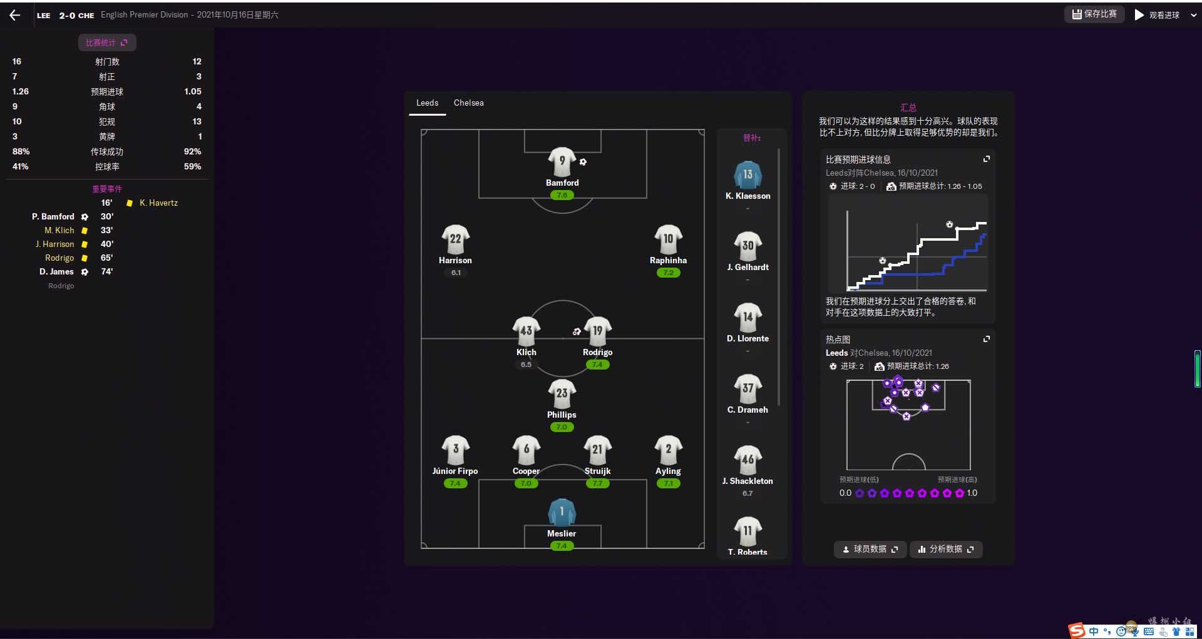Click Raphinha's 7.2 rating badge
This screenshot has height=639, width=1202.
[x=668, y=273]
